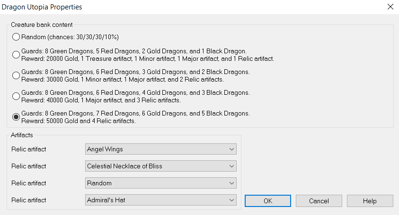Open the Angel Wings artifact dropdown
399x215 pixels.
pos(160,149)
